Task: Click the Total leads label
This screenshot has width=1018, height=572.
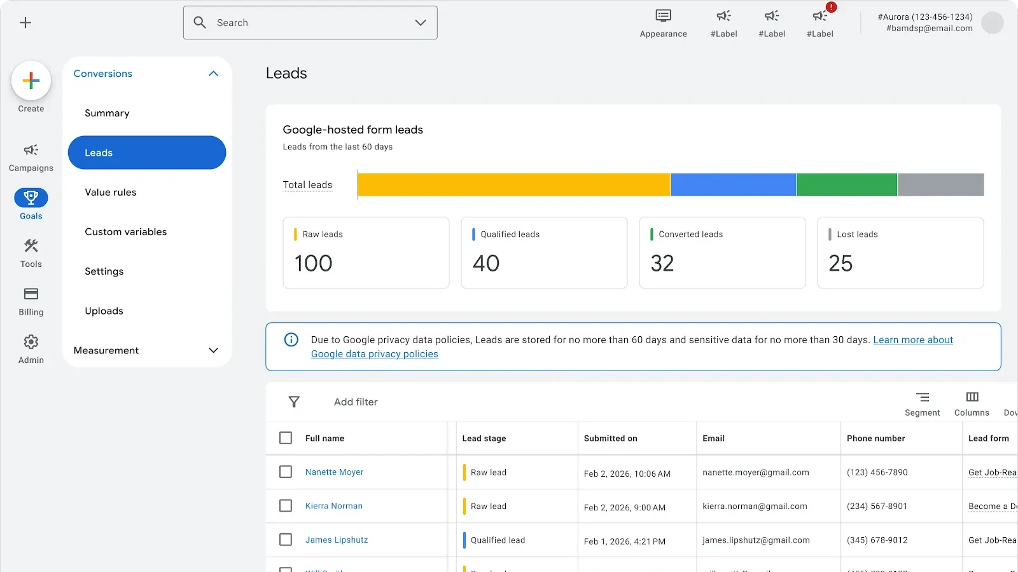Action: [307, 185]
